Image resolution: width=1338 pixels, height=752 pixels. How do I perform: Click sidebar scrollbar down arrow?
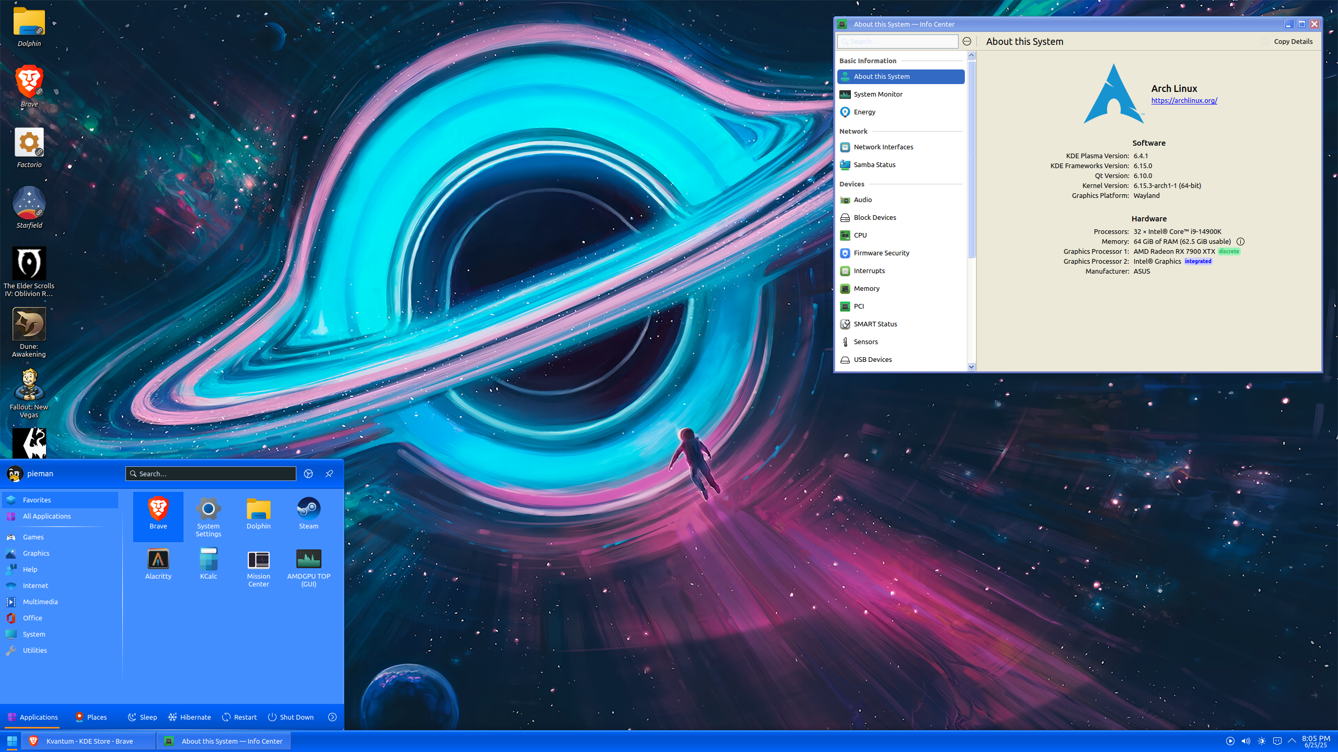point(972,367)
